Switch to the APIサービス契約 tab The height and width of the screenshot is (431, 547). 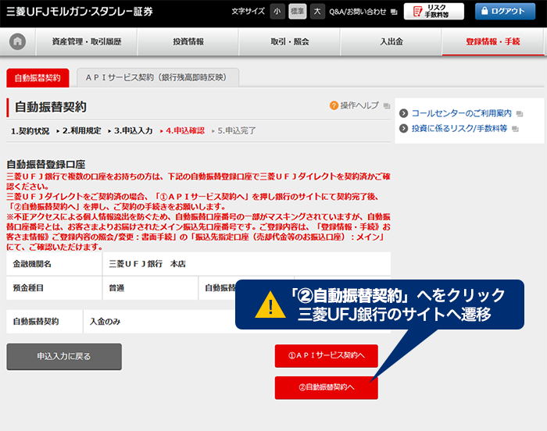pos(158,77)
